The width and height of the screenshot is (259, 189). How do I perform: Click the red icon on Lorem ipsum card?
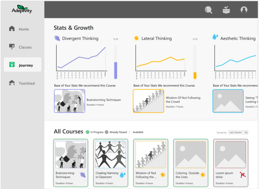click(243, 175)
